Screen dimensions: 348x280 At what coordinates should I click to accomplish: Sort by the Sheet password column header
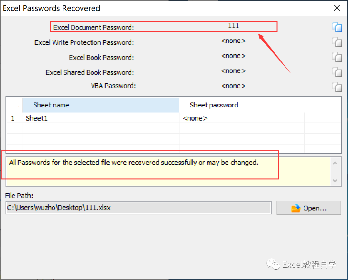(x=241, y=105)
